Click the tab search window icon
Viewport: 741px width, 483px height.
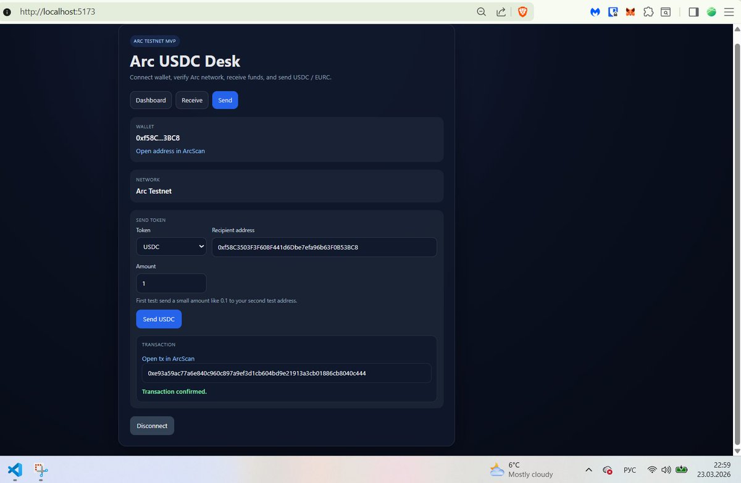[x=666, y=11]
